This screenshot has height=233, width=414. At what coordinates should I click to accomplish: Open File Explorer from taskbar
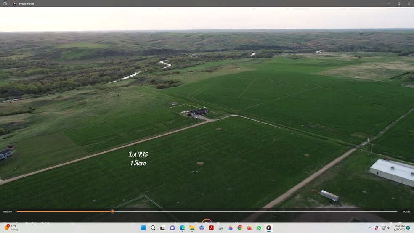(x=192, y=228)
